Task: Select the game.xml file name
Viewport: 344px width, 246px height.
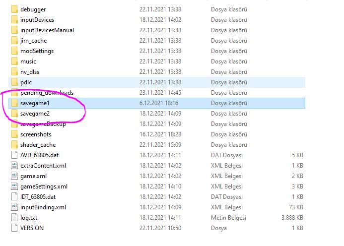Action: (x=34, y=176)
